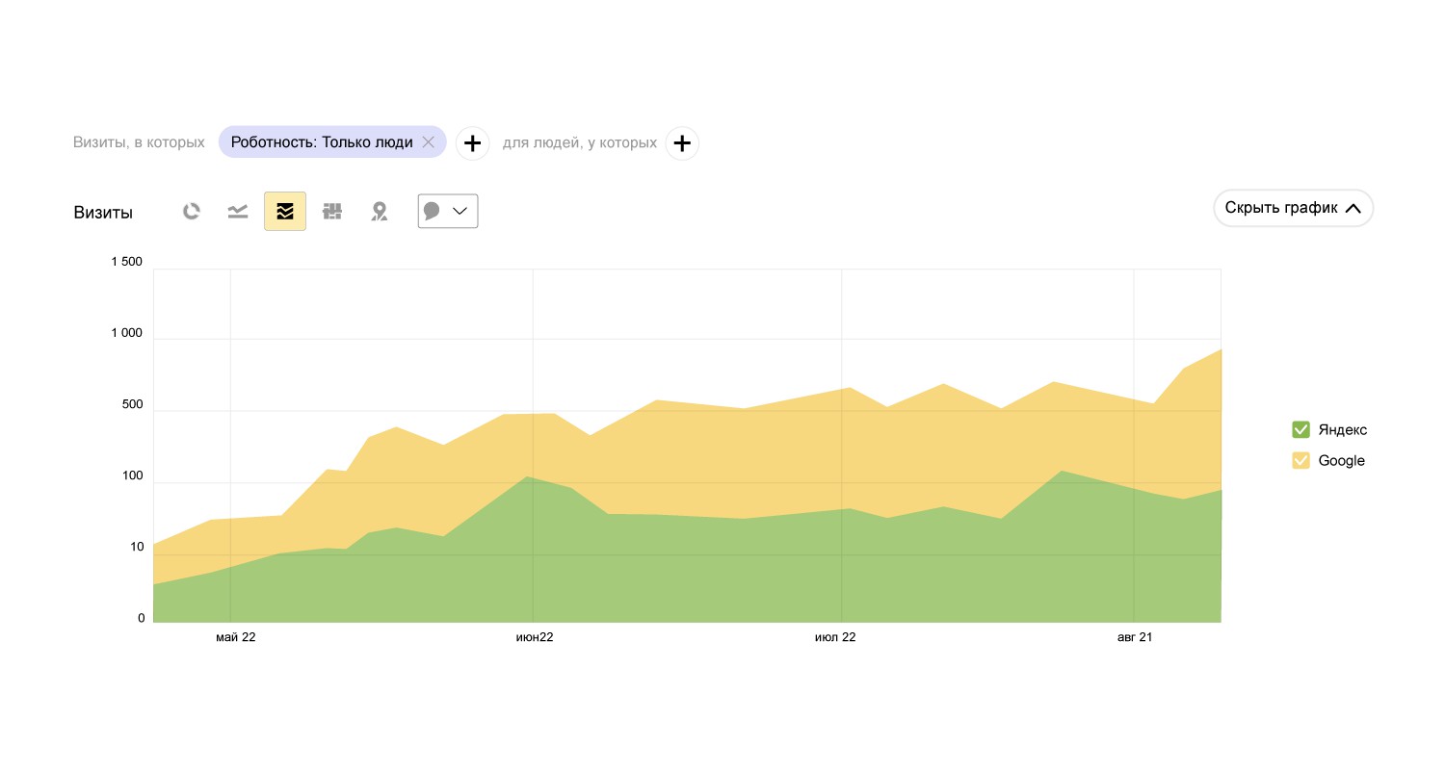Uncheck the Яндекс series checkbox
1445x770 pixels.
coord(1300,429)
